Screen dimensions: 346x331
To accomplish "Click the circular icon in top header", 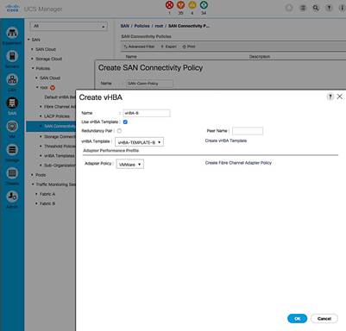I will [x=289, y=8].
